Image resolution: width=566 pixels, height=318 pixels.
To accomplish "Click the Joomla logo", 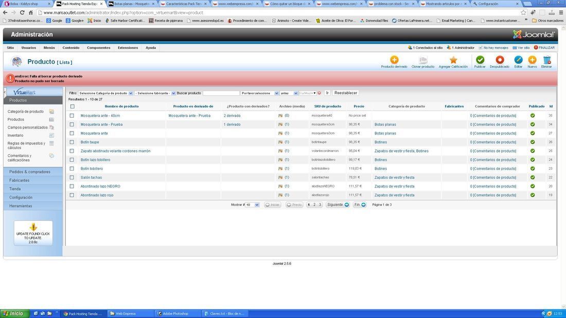I will coord(534,34).
